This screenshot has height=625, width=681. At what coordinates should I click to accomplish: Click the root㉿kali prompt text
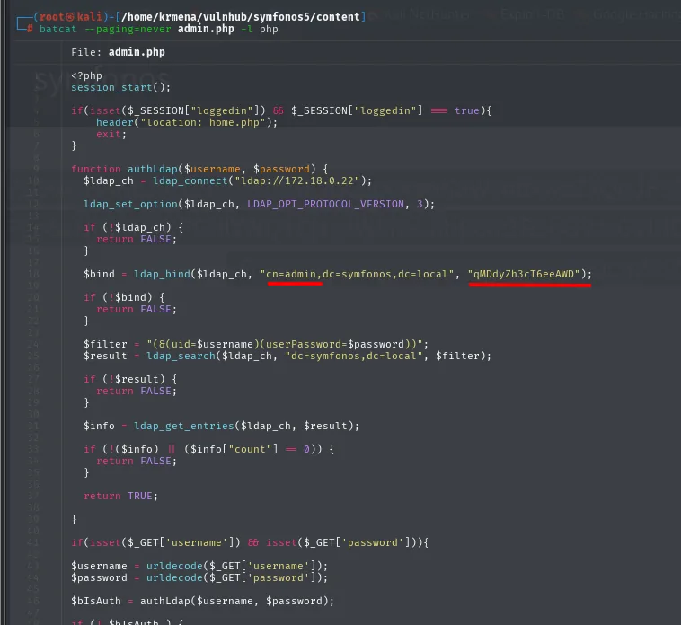[70, 17]
